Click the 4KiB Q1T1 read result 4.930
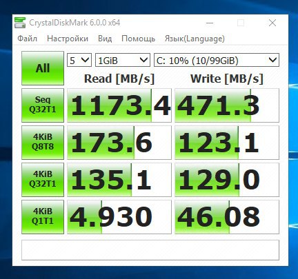The width and height of the screenshot is (298, 279). 119,217
